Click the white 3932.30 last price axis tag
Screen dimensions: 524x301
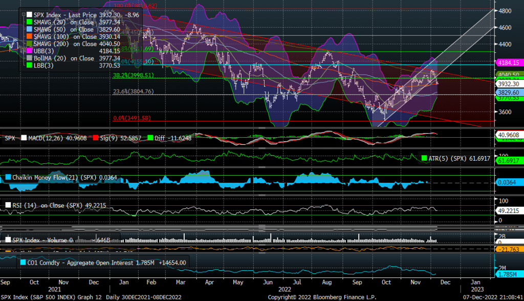click(x=509, y=84)
